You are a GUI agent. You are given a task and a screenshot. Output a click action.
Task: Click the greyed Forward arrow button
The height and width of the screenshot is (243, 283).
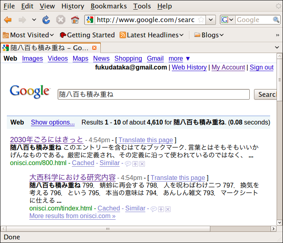tap(22, 20)
